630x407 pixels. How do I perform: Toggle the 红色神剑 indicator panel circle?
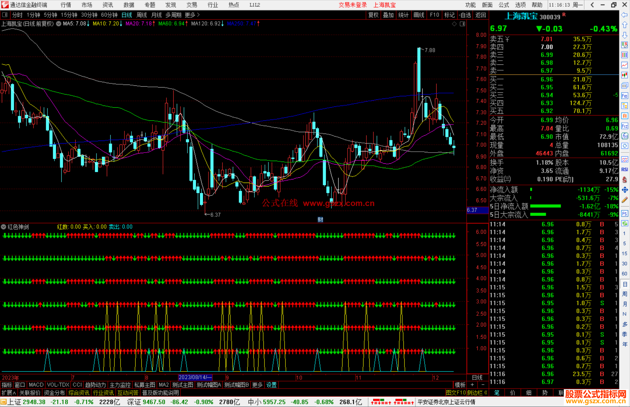[x=4, y=227]
